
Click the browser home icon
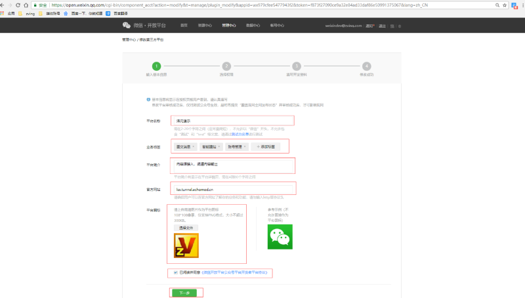tap(26, 5)
